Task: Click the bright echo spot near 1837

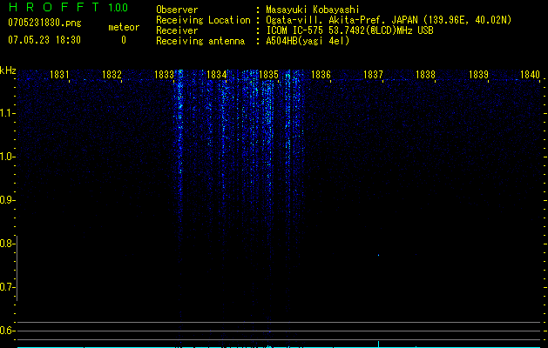Action: tap(378, 255)
